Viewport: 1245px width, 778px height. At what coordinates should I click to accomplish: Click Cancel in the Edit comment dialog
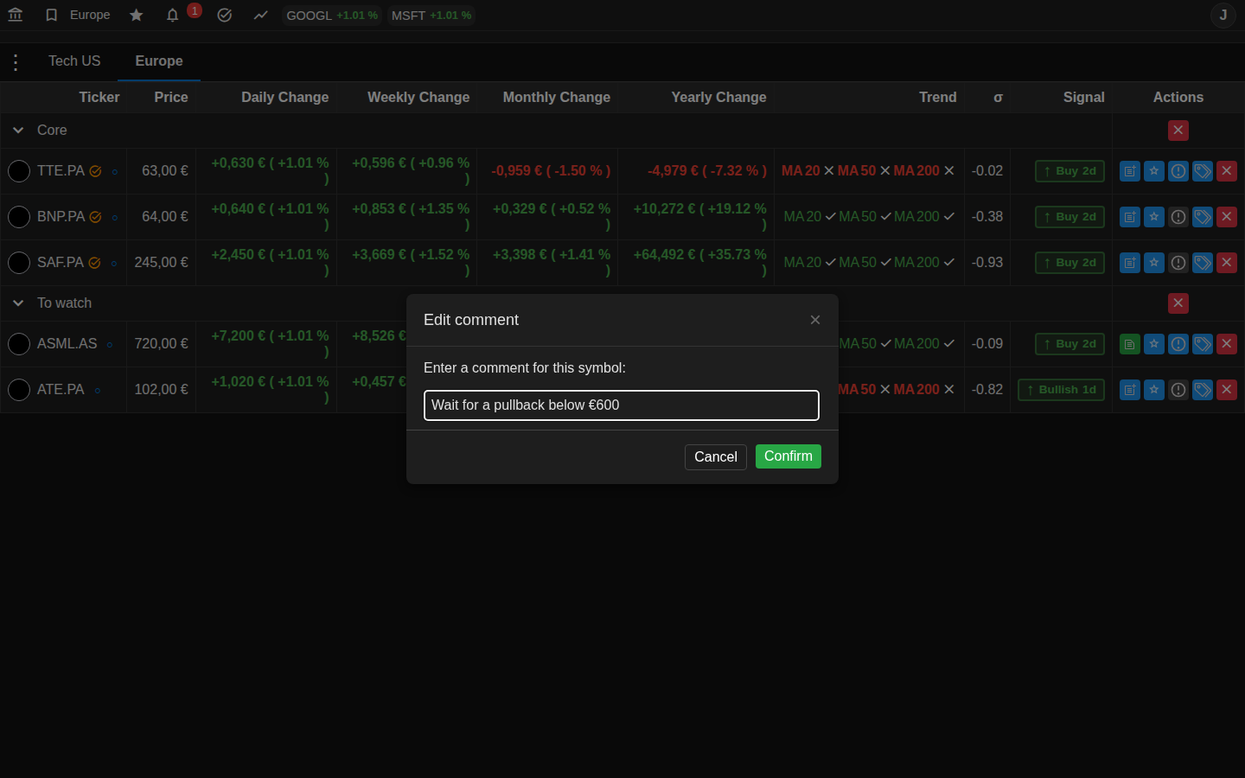pyautogui.click(x=716, y=457)
